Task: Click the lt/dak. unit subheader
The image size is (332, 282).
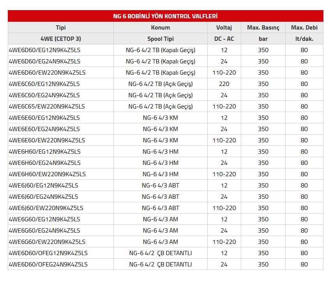Action: 304,39
